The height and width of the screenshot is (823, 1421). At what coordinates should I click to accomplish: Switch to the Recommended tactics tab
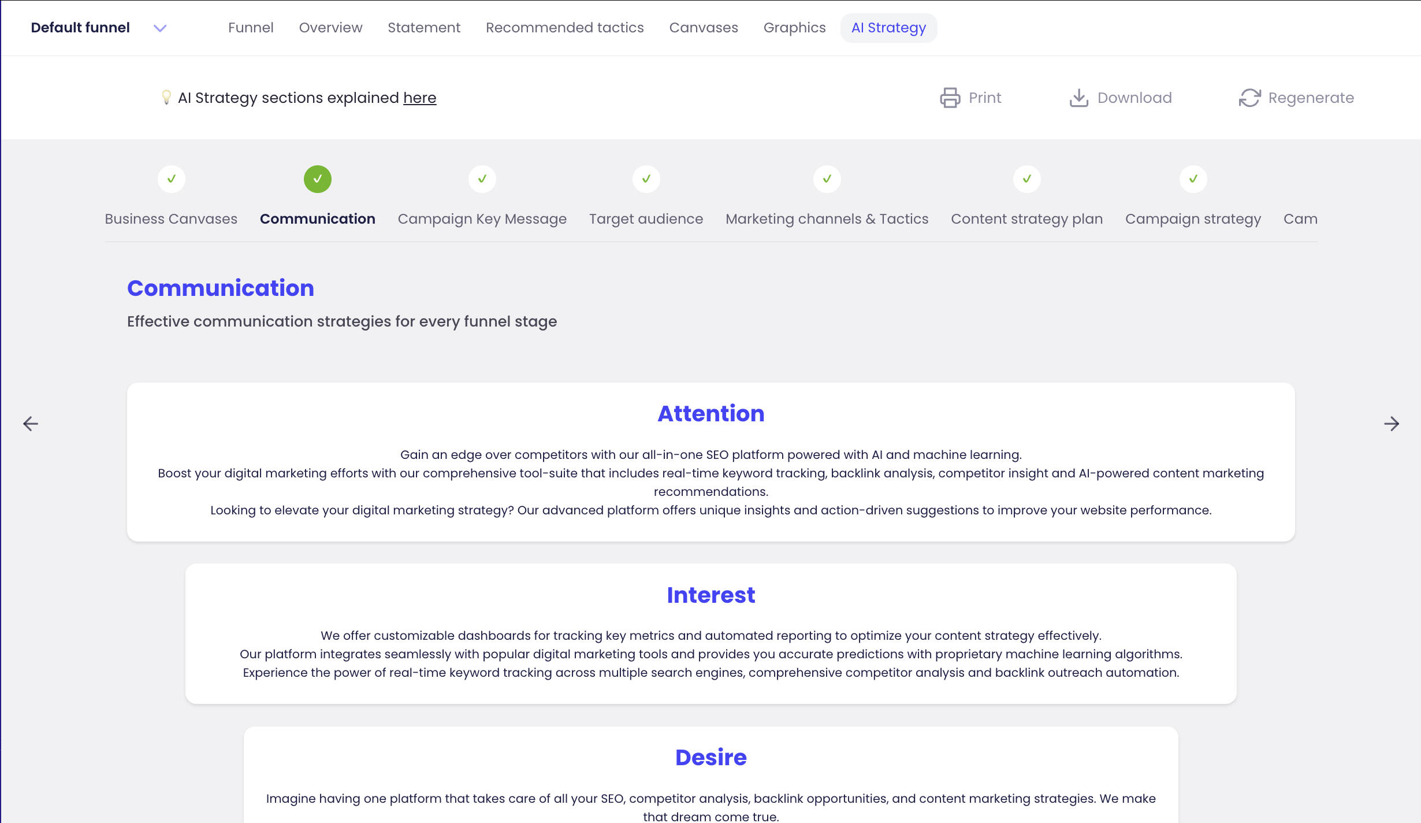tap(565, 27)
